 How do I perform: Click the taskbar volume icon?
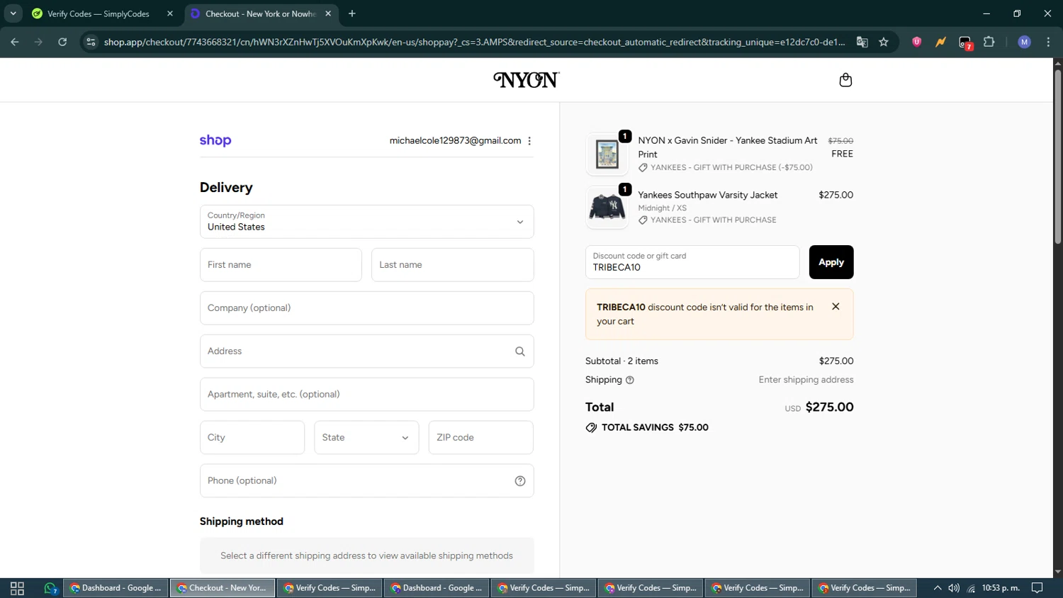point(954,588)
